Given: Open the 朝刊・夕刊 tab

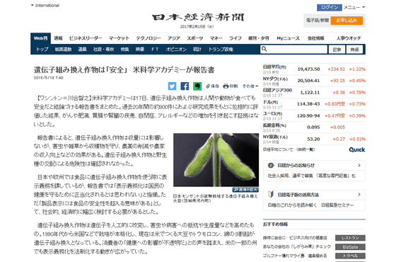Looking at the screenshot, I should tap(258, 38).
